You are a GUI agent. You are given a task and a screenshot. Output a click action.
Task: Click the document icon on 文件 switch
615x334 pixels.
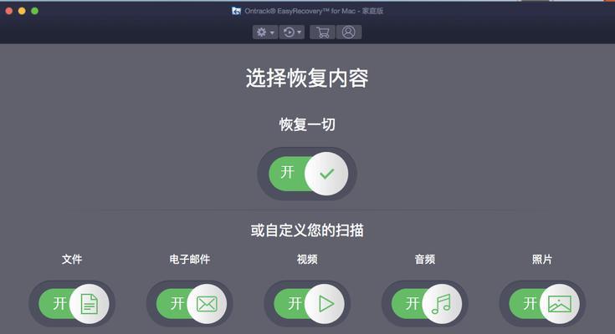coord(89,304)
